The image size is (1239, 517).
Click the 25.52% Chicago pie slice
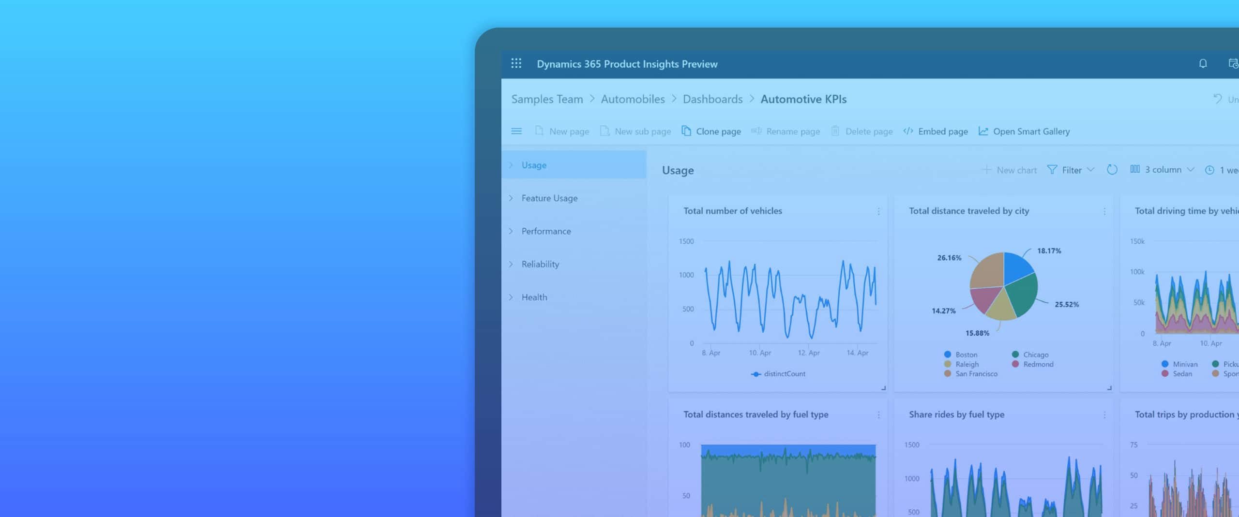pyautogui.click(x=1022, y=296)
